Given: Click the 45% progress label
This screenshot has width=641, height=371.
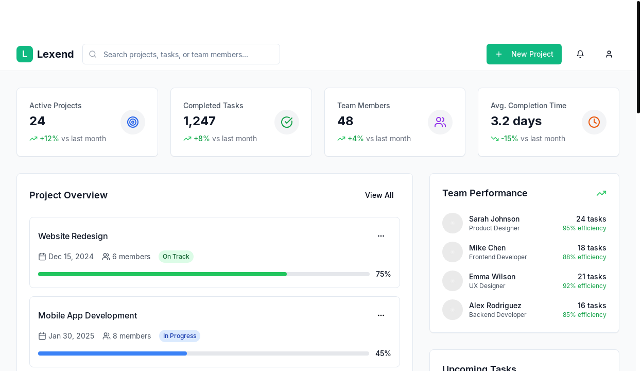Looking at the screenshot, I should (x=383, y=353).
